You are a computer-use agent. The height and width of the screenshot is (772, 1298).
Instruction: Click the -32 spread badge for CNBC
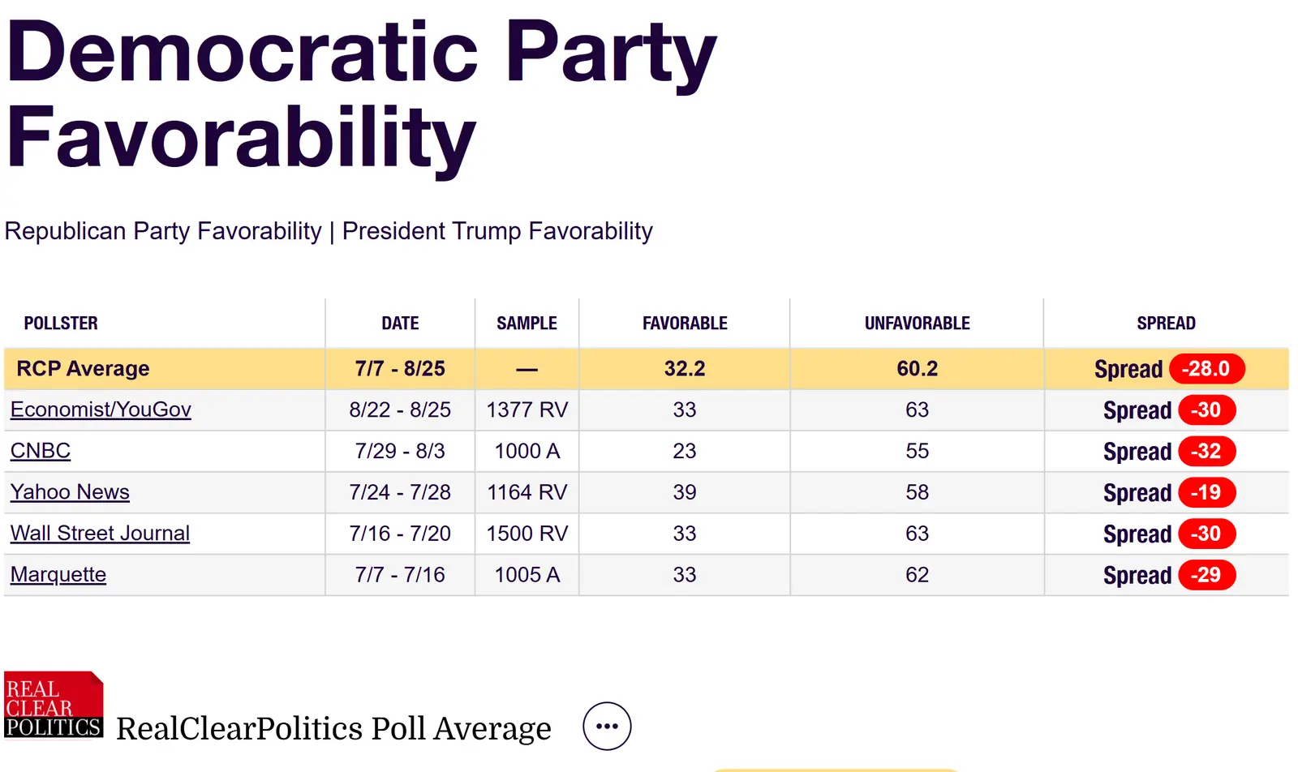(x=1206, y=451)
